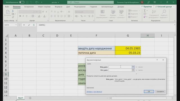Click the Cut scissors icon
The height and width of the screenshot is (101, 180).
(x=13, y=11)
